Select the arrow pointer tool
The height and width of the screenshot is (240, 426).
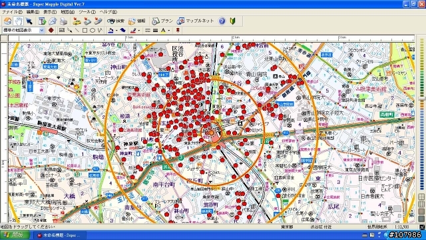(x=29, y=21)
